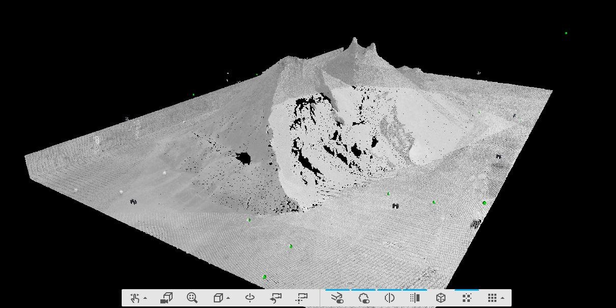Viewport: 616px width, 308px height.
Task: Expand the box view options arrow
Action: pyautogui.click(x=228, y=298)
